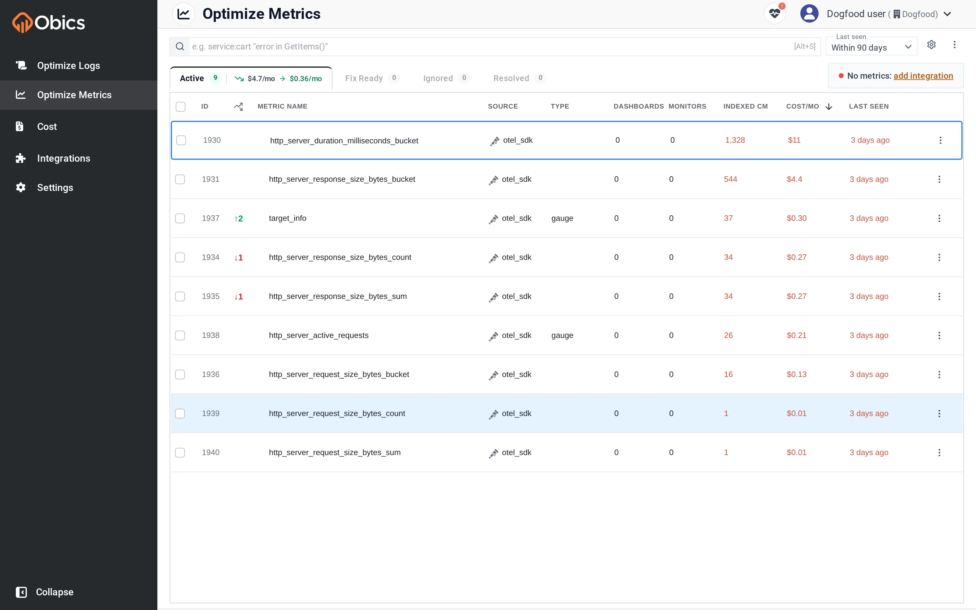
Task: Click otel_sdk source icon in row 1930
Action: click(x=494, y=141)
